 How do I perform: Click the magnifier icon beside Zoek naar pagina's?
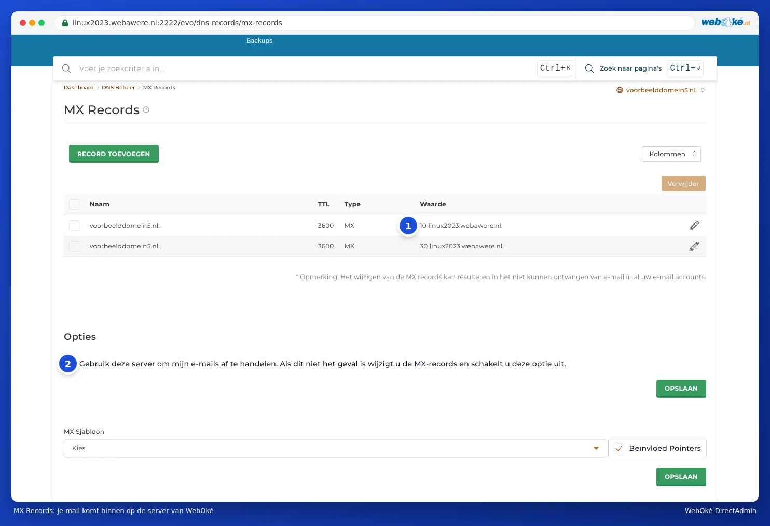[x=589, y=68]
